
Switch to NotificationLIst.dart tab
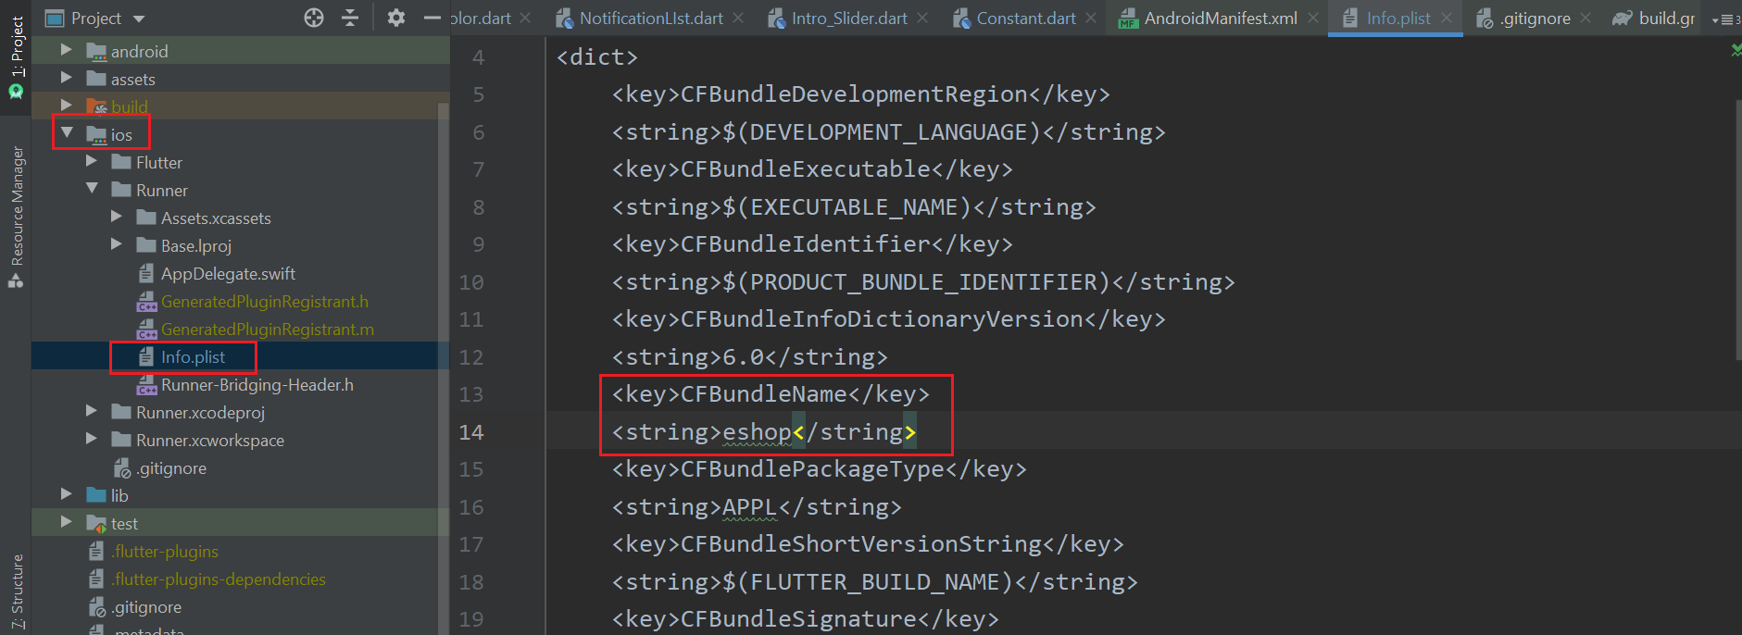650,18
